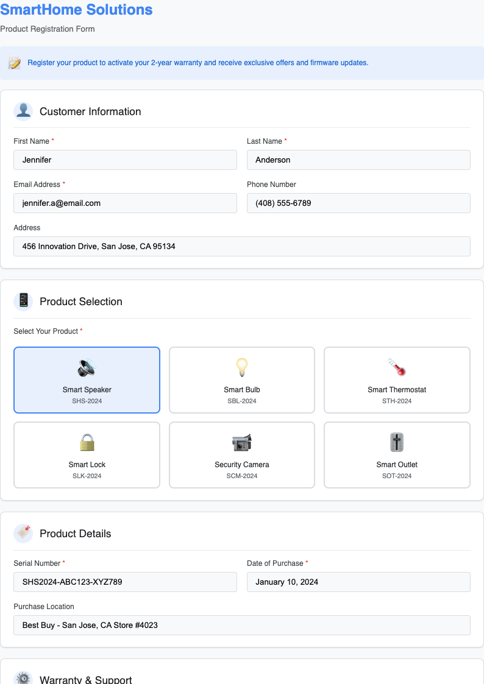Click the Email Address input field
Screen dimensions: 484x684
click(x=125, y=203)
